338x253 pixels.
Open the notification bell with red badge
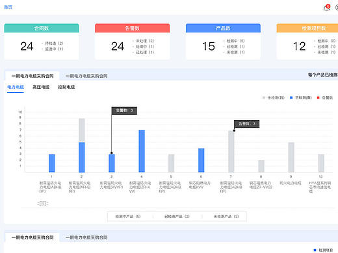click(326, 8)
